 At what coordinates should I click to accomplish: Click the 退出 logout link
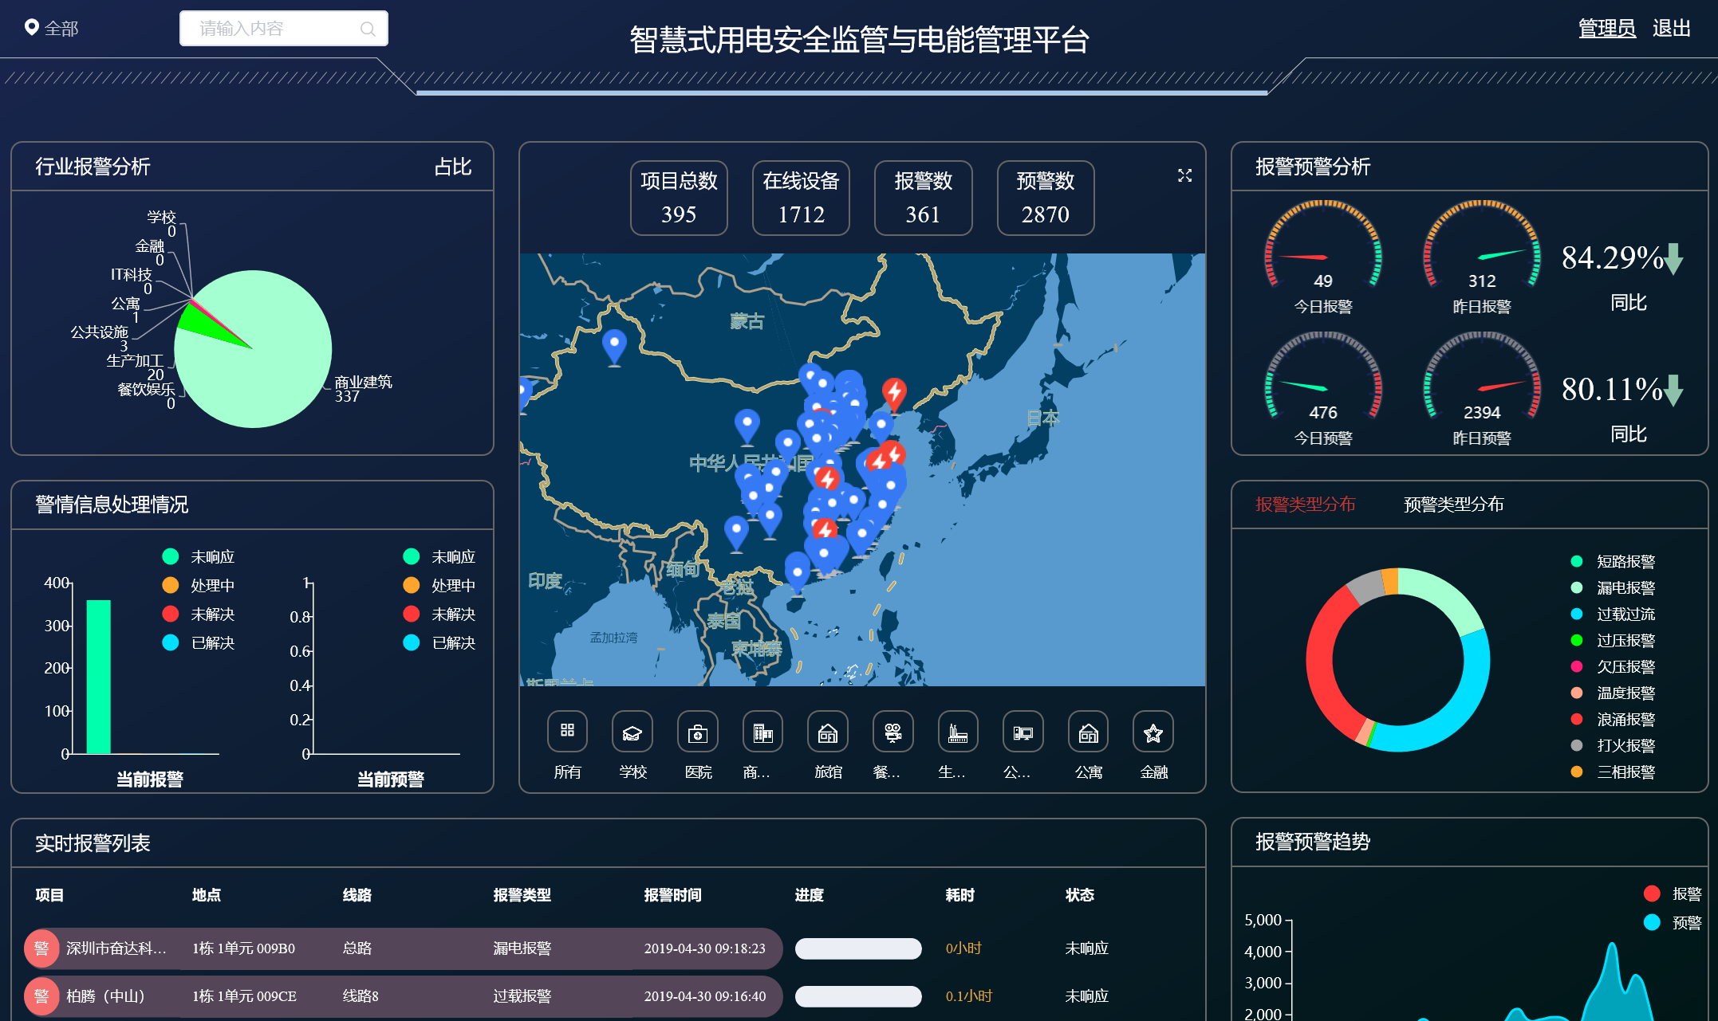[1671, 29]
